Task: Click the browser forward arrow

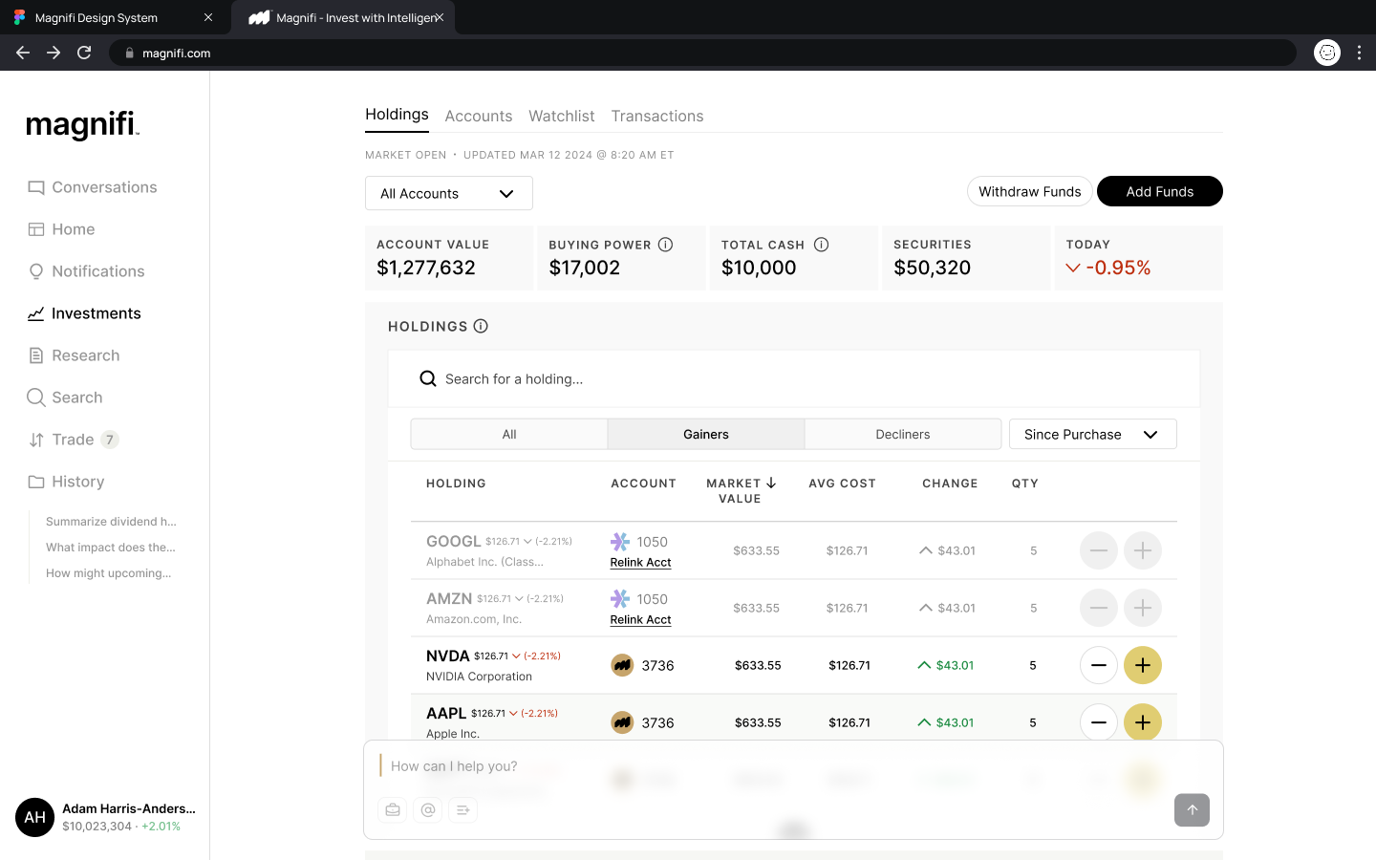Action: (x=54, y=53)
